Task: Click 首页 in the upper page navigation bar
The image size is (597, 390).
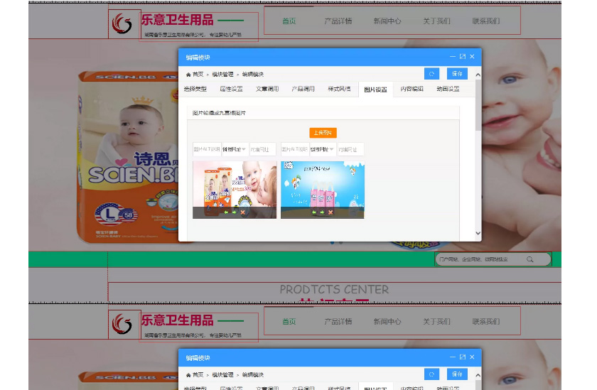Action: [x=289, y=21]
